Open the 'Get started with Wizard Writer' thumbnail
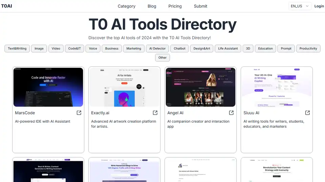This screenshot has width=325, height=182. coord(200,170)
